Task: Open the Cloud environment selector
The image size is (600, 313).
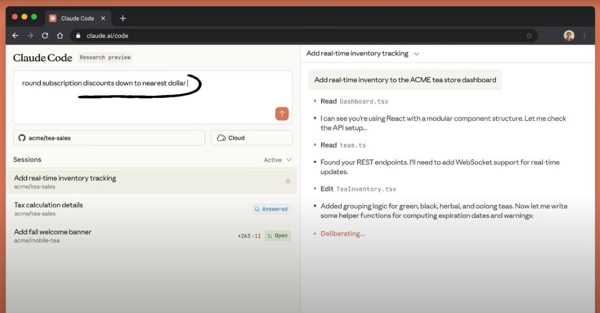Action: [x=251, y=138]
